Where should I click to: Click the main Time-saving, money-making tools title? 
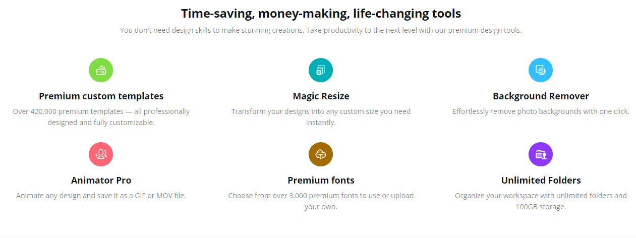321,14
